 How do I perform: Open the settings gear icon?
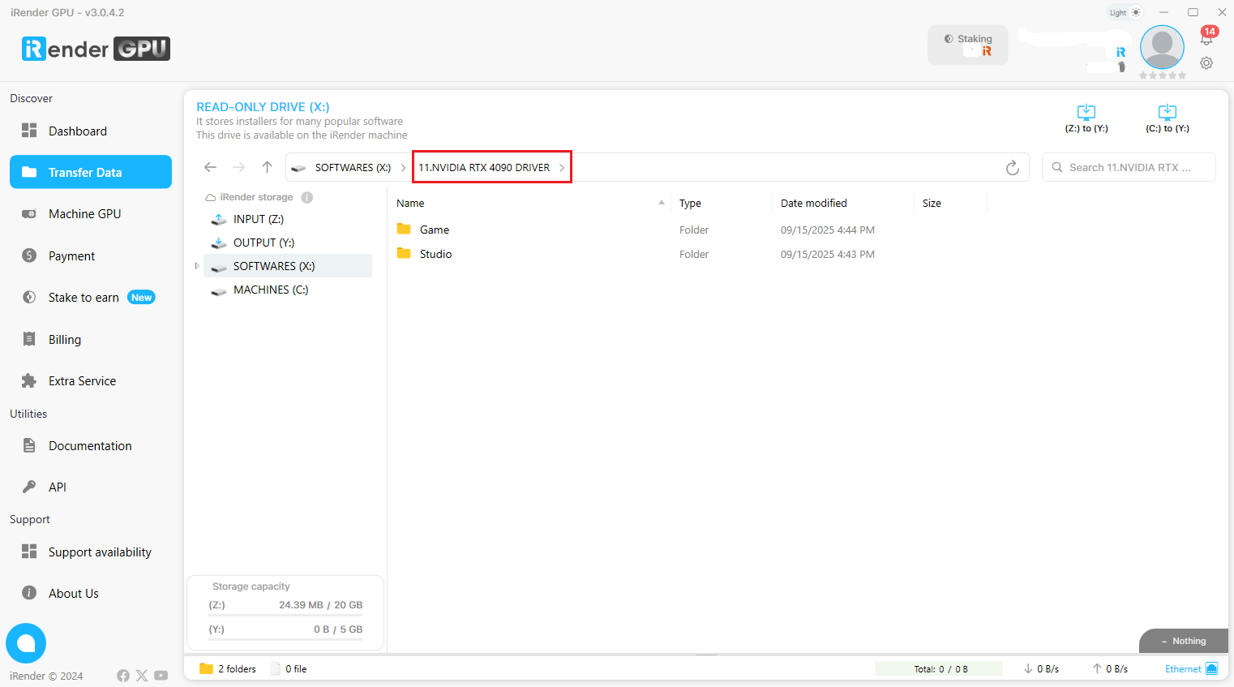click(1206, 63)
